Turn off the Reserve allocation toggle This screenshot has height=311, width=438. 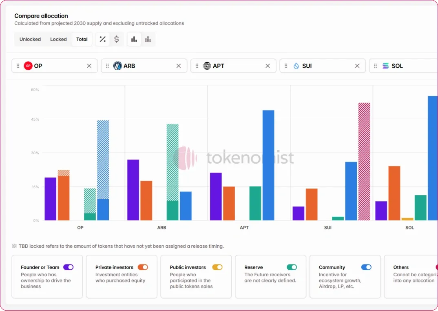(292, 267)
